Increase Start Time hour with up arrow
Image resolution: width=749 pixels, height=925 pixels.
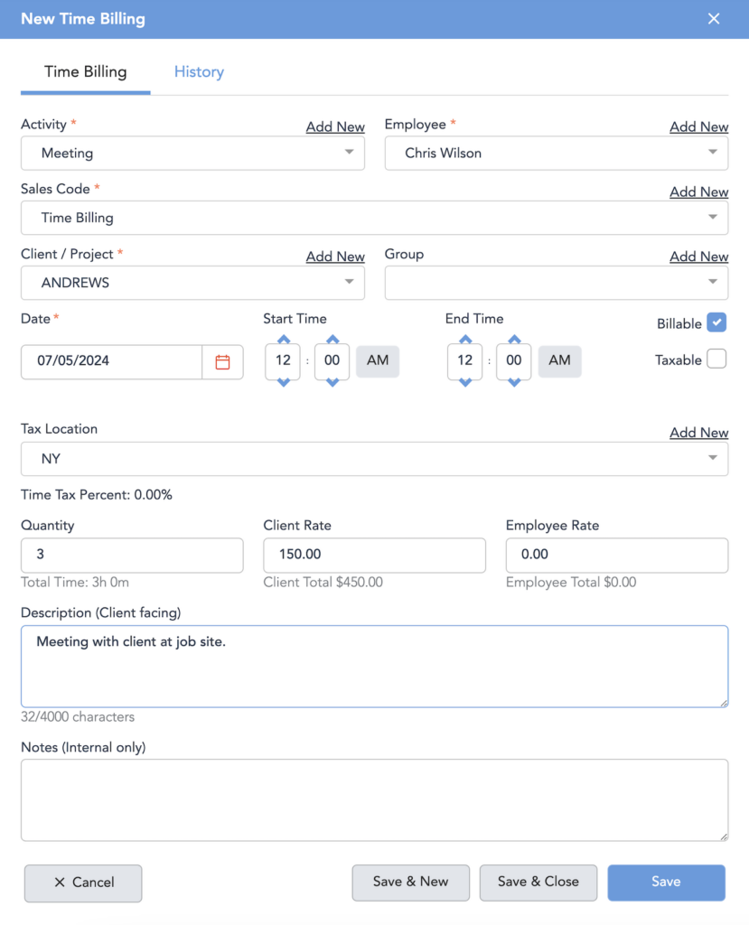click(x=284, y=340)
